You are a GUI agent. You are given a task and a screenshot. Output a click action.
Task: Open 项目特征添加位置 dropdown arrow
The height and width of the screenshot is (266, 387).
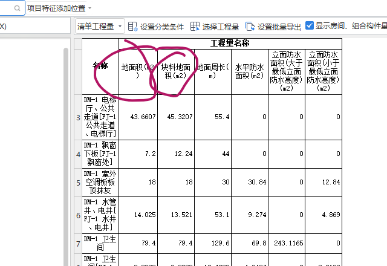(x=90, y=8)
